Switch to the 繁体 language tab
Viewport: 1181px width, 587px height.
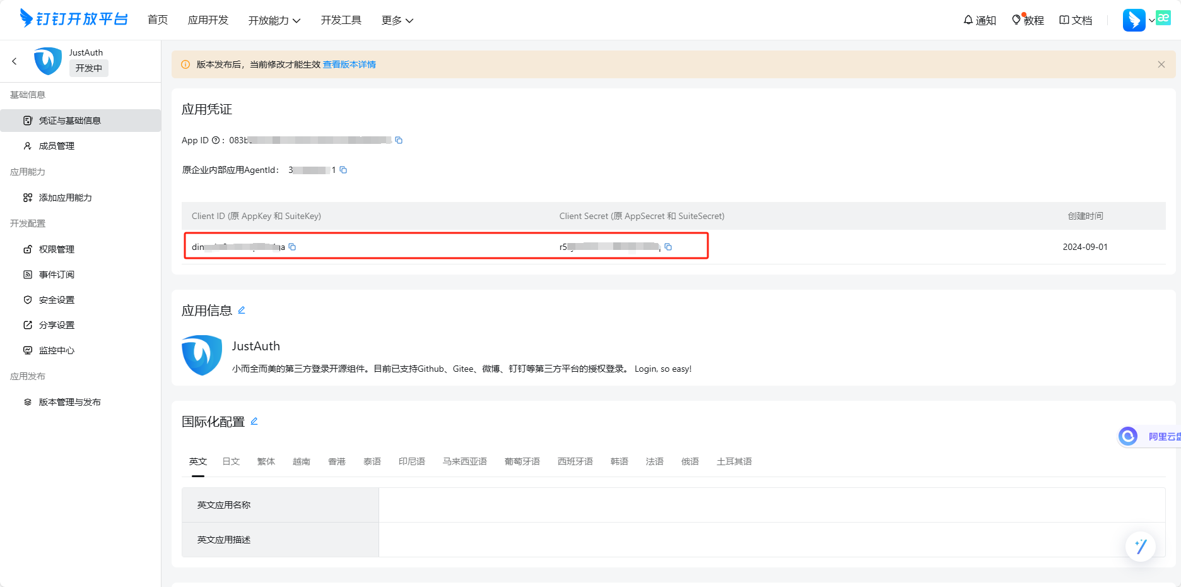point(266,461)
